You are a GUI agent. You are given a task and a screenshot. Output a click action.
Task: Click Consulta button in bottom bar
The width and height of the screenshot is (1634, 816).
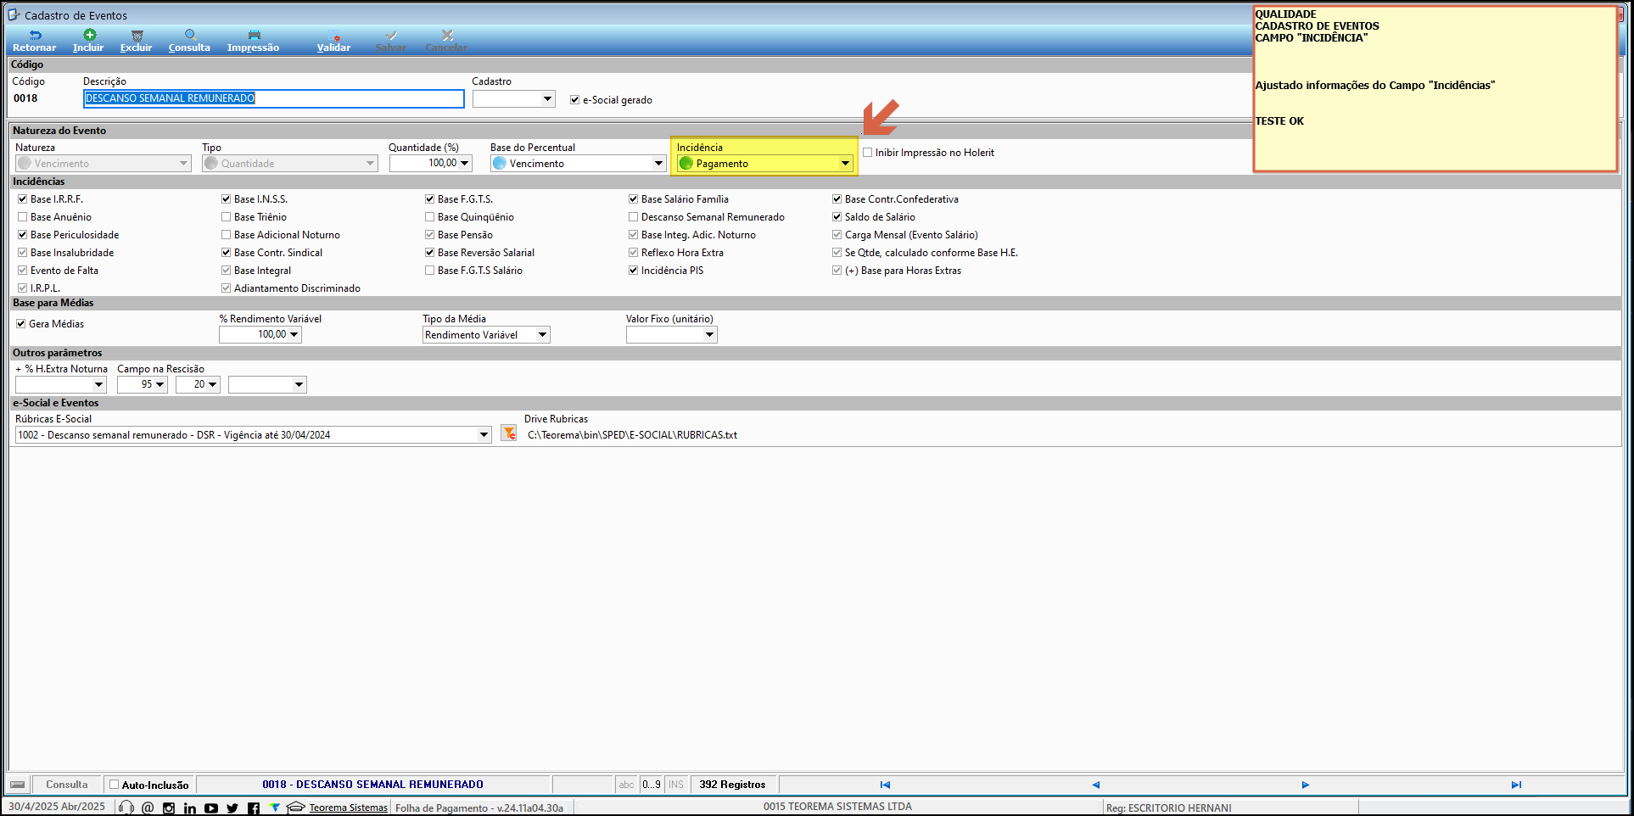click(x=67, y=785)
